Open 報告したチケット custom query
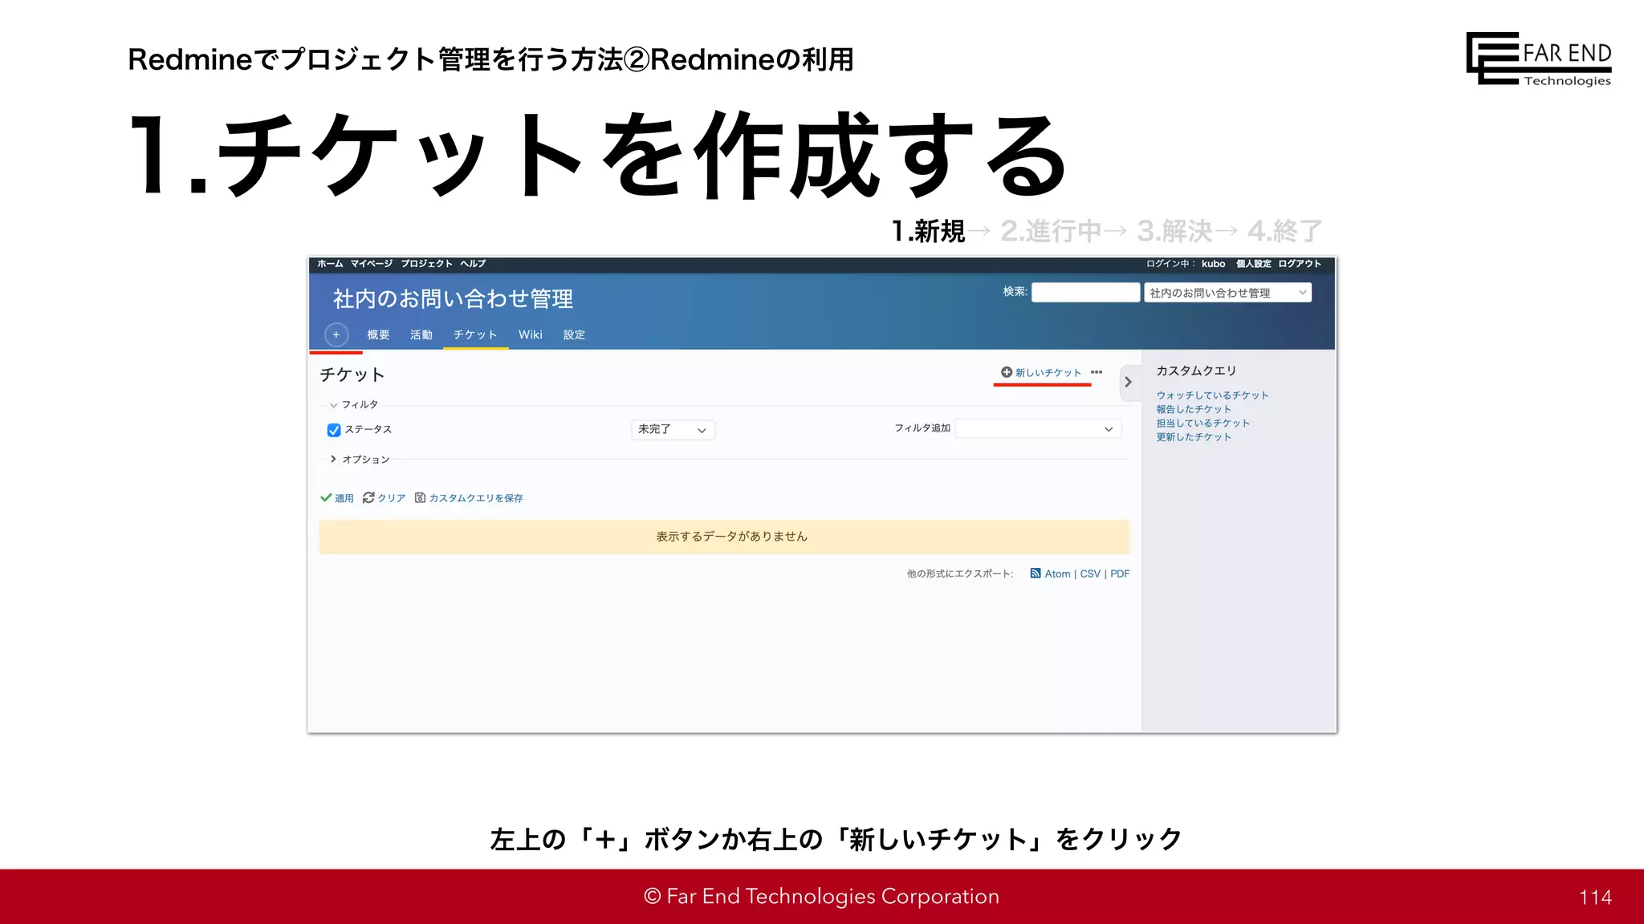Screen dimensions: 1644x924 click(1194, 409)
